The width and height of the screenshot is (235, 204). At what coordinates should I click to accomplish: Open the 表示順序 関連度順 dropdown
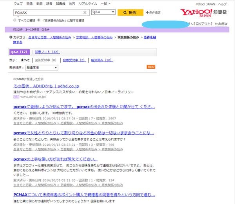click(x=42, y=68)
